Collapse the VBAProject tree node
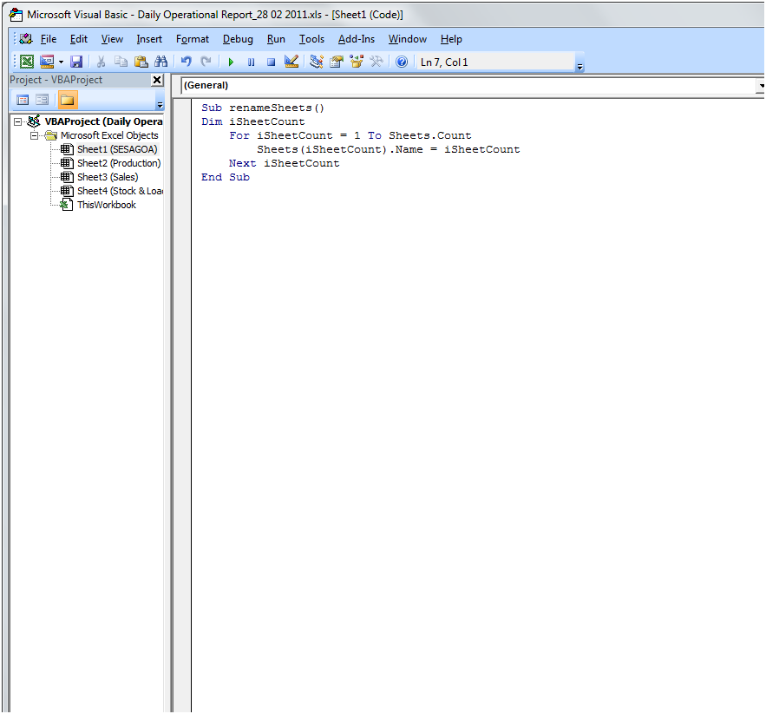 pos(18,122)
